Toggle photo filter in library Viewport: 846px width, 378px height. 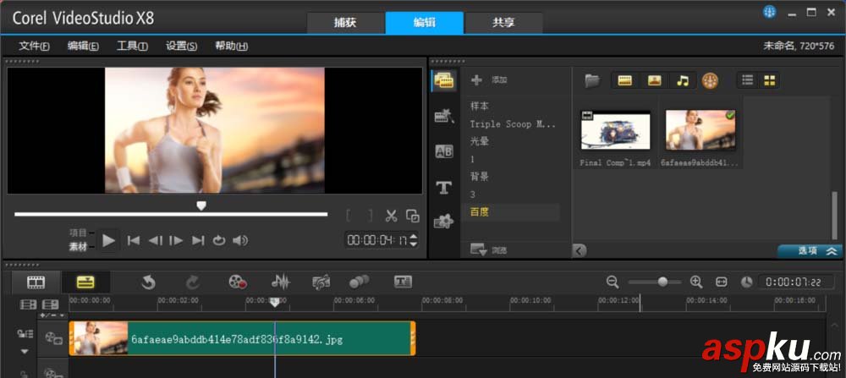coord(655,81)
